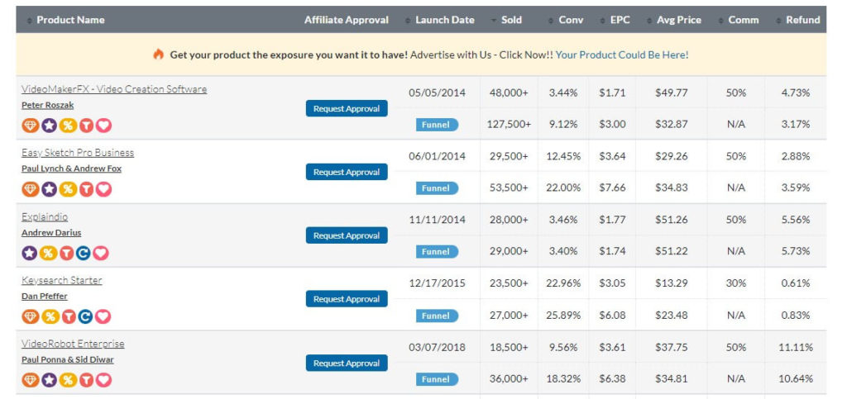This screenshot has height=399, width=847.
Task: Click the funnel badge for Keysearch Starter
Action: [x=69, y=316]
